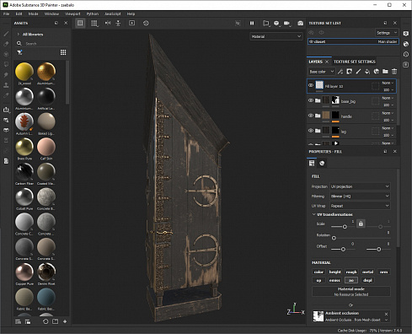Viewport: 412px width, 334px height.
Task: Click the add paint layer brush icon
Action: (x=358, y=72)
